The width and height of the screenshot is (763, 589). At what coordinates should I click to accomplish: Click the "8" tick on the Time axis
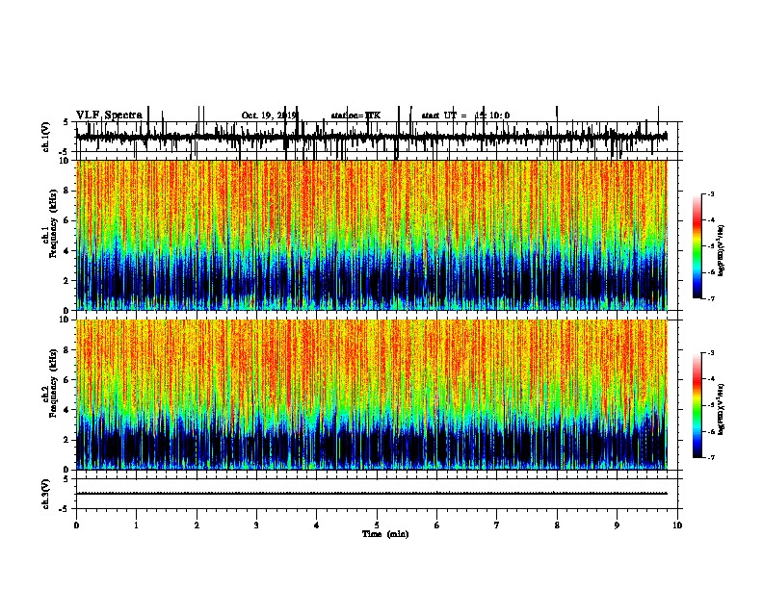pyautogui.click(x=557, y=525)
